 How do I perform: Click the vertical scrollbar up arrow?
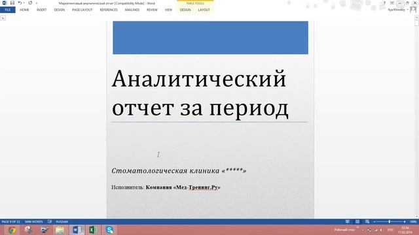(x=416, y=18)
